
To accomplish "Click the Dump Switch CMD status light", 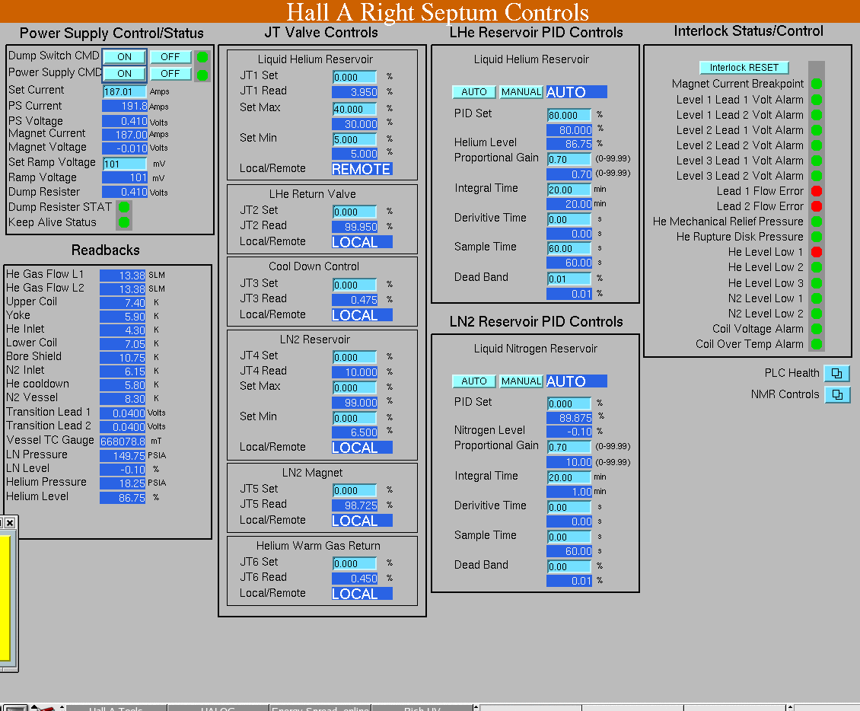I will [x=202, y=56].
